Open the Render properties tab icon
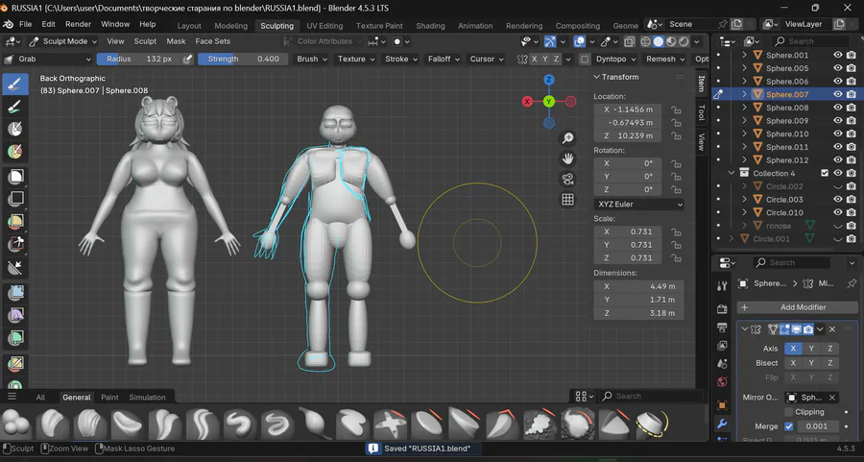 point(722,308)
